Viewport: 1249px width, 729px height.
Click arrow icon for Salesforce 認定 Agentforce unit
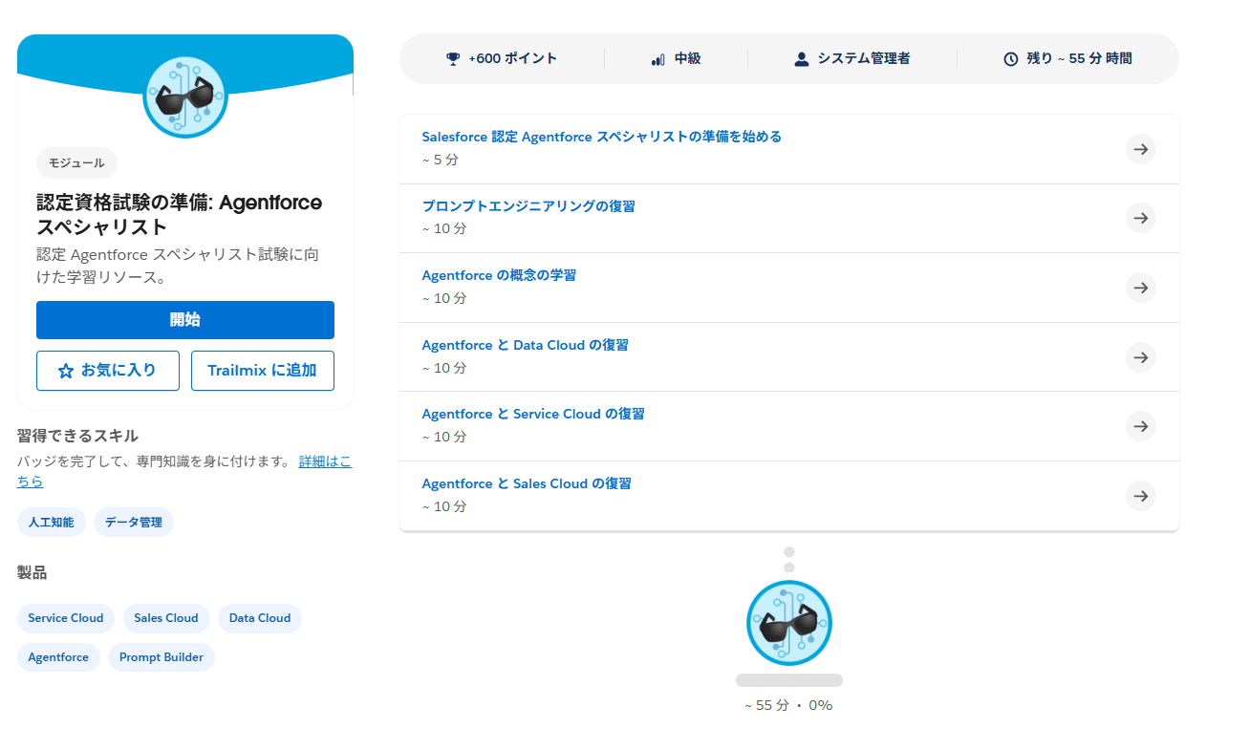[x=1140, y=149]
